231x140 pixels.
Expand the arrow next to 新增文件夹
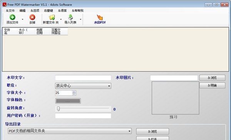[61, 19]
